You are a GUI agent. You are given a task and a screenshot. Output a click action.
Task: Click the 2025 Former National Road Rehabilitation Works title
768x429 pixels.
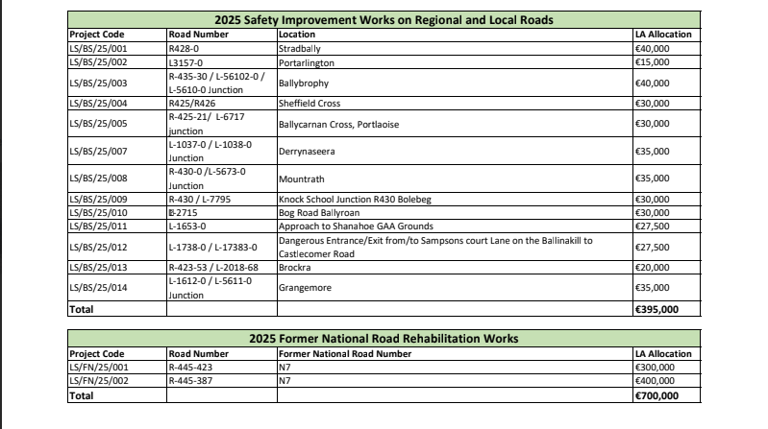[383, 338]
